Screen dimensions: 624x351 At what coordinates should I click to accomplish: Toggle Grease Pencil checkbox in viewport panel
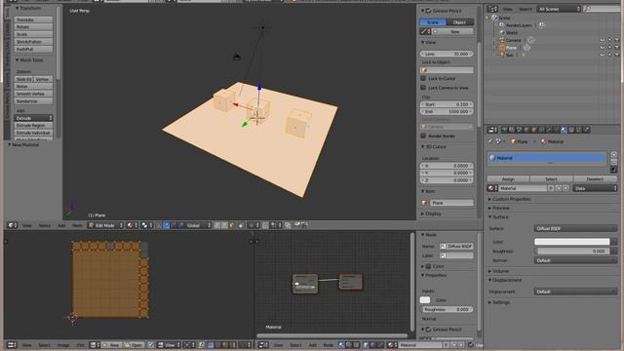tap(429, 11)
